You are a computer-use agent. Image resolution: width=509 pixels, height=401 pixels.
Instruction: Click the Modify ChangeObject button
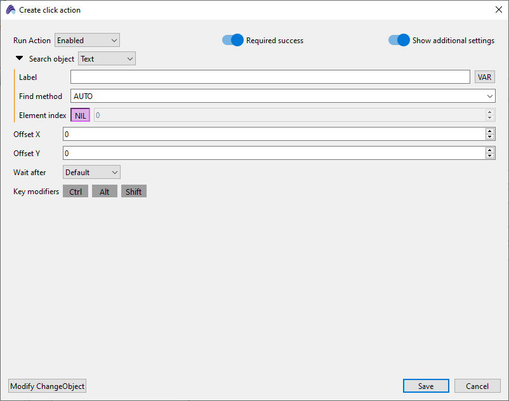[48, 386]
